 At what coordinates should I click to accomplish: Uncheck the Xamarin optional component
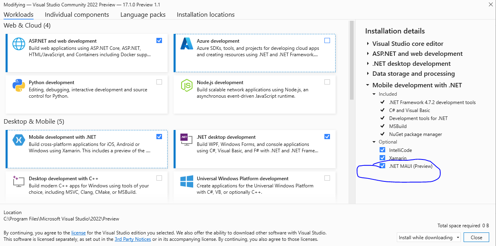382,158
